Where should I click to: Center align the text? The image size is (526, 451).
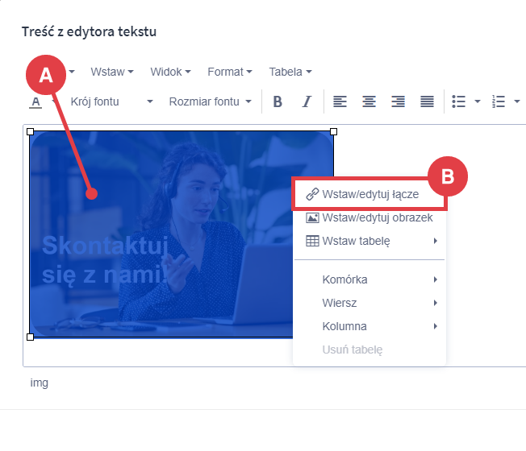(369, 101)
